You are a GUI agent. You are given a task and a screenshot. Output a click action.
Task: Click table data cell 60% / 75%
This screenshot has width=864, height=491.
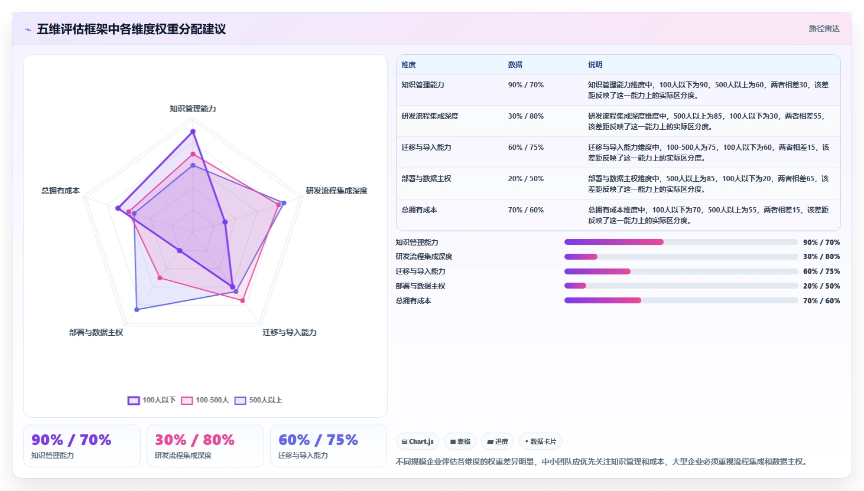coord(526,148)
